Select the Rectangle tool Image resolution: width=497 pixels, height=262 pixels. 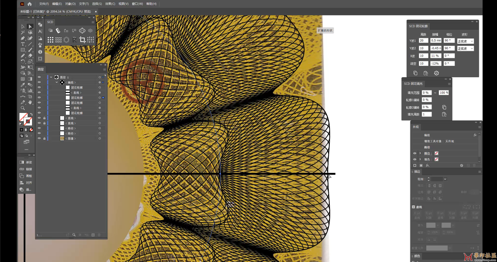coord(23,50)
